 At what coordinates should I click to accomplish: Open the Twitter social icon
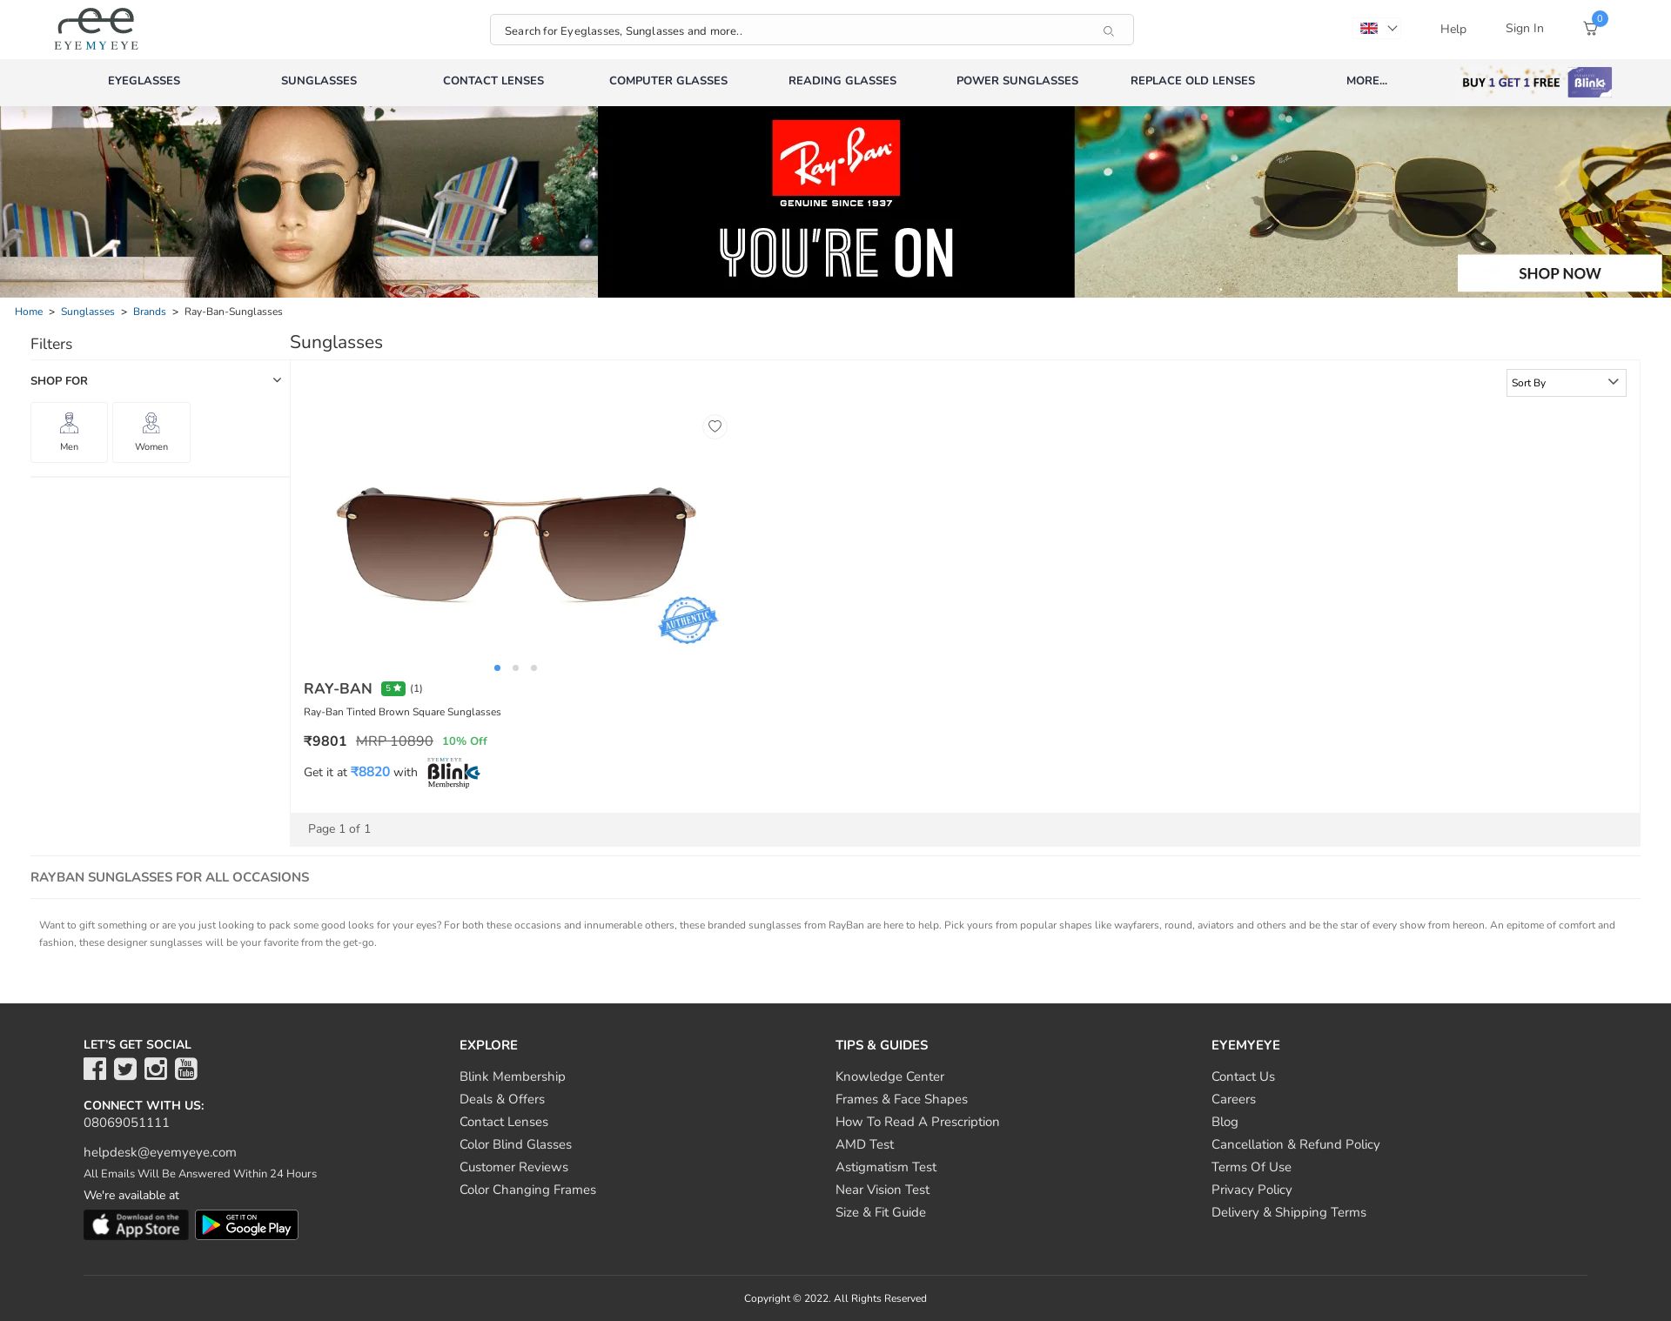(x=125, y=1069)
